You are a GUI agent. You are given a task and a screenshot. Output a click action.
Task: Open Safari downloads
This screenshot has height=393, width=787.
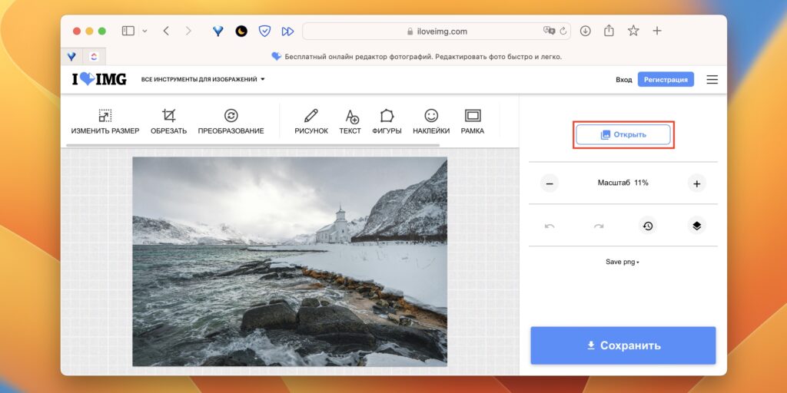tap(585, 31)
